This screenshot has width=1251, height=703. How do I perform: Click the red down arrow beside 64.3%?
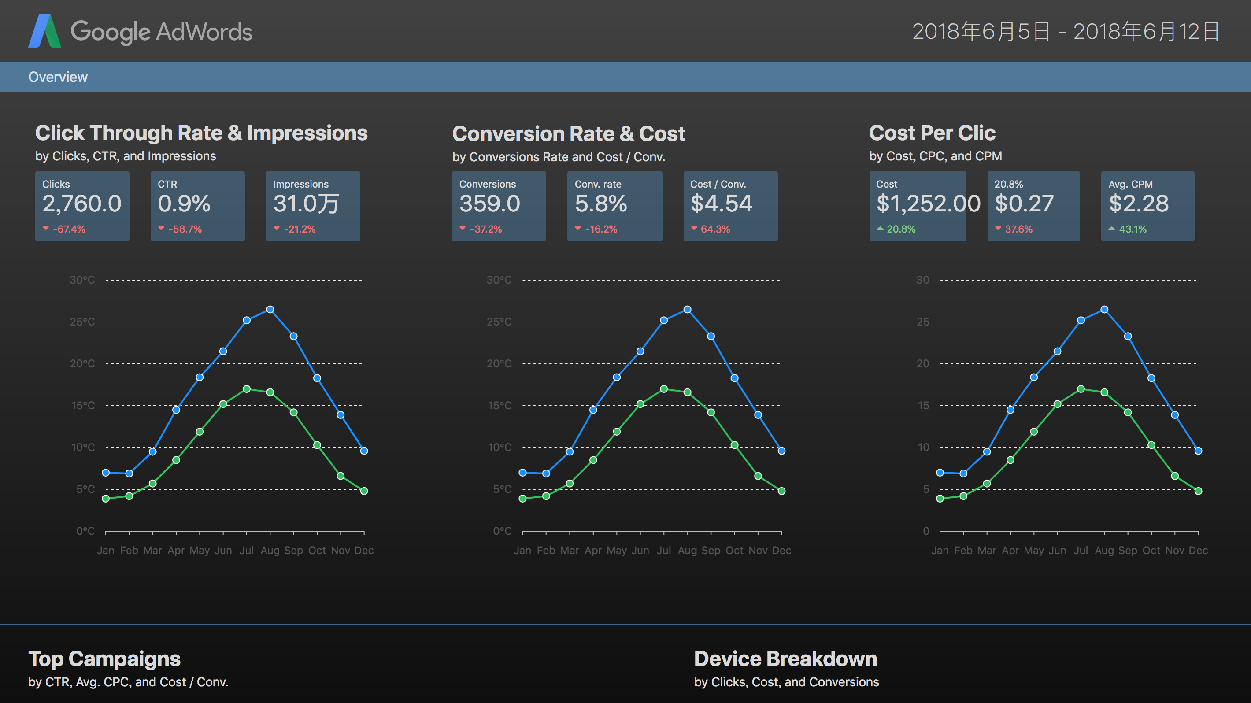coord(694,229)
